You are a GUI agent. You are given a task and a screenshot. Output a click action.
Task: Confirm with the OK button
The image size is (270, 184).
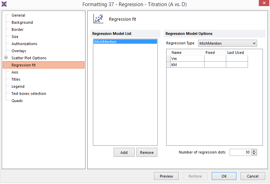tap(224, 176)
